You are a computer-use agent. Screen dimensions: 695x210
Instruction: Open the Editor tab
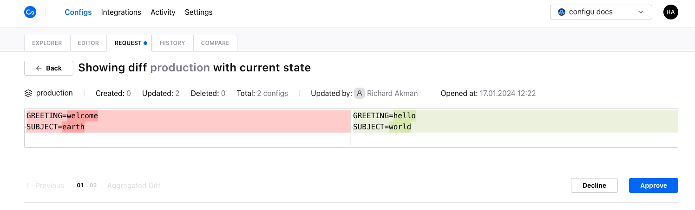(x=88, y=43)
